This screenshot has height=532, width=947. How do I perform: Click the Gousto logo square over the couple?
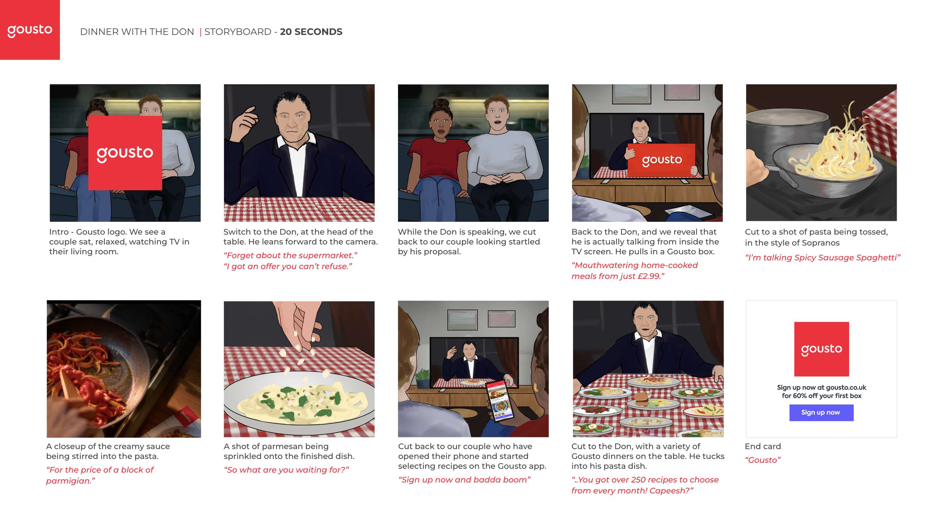[125, 153]
